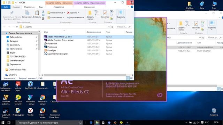Open the chrome — ярлык desktop shortcut
This screenshot has width=223, height=125.
pyautogui.click(x=43, y=100)
